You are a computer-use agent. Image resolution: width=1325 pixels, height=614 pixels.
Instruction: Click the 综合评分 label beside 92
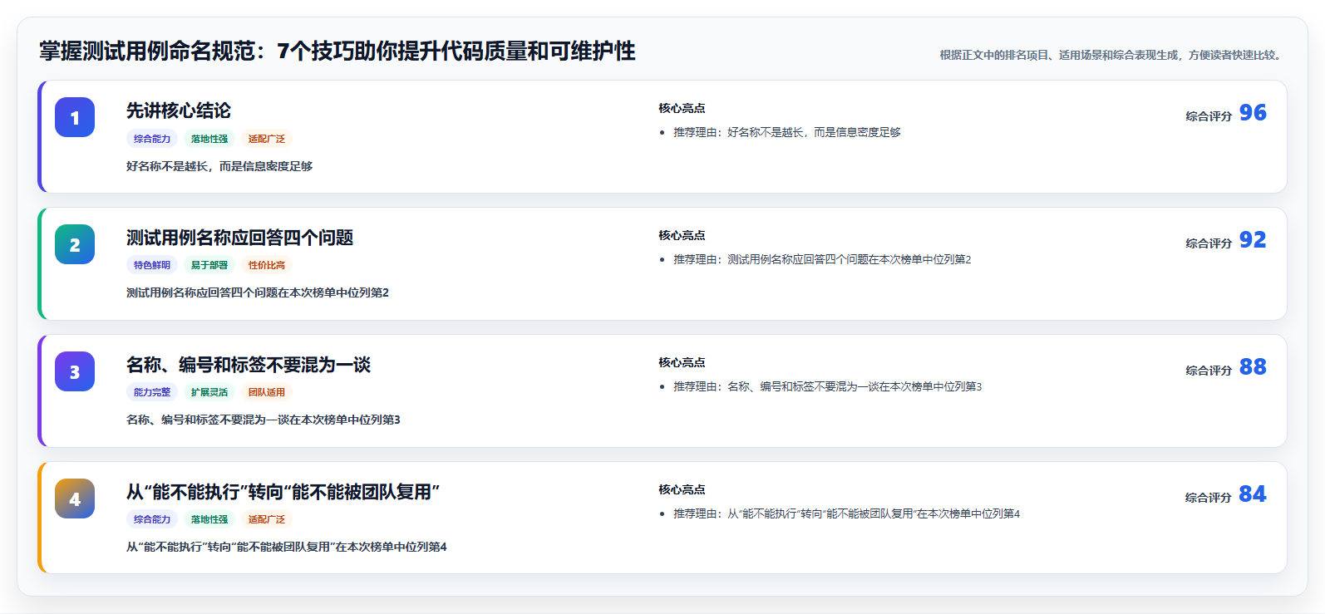click(1209, 243)
